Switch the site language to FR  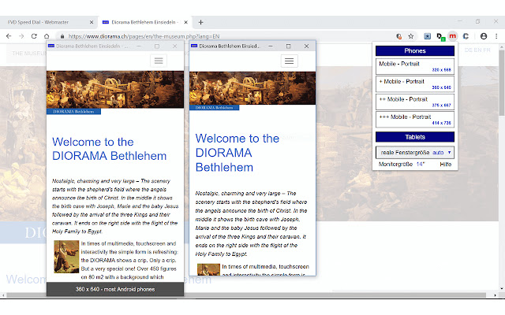[x=487, y=50]
